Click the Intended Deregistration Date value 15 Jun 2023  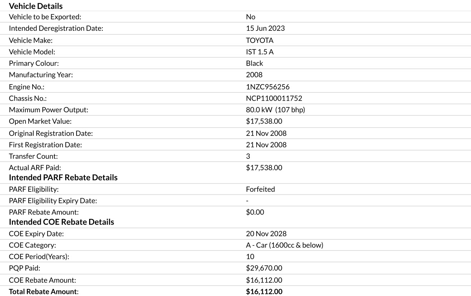pyautogui.click(x=265, y=28)
